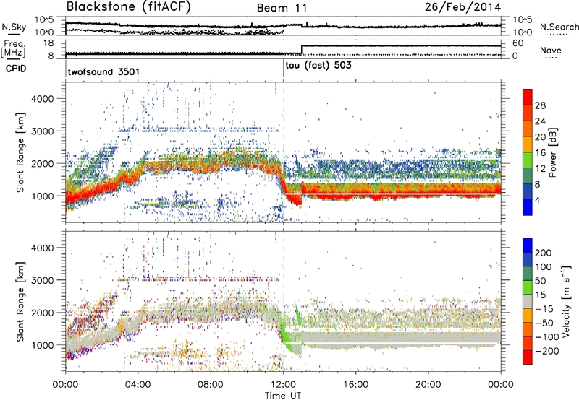Pick the bright blue bottom power colorbar segment

pyautogui.click(x=528, y=208)
